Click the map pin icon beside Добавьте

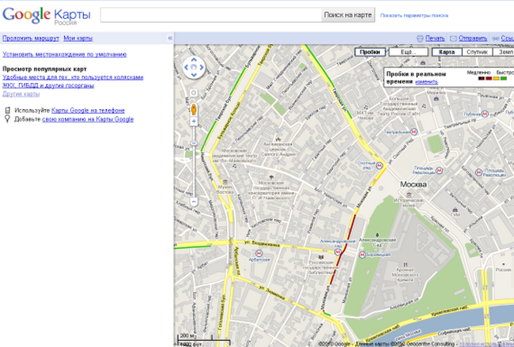pyautogui.click(x=8, y=119)
